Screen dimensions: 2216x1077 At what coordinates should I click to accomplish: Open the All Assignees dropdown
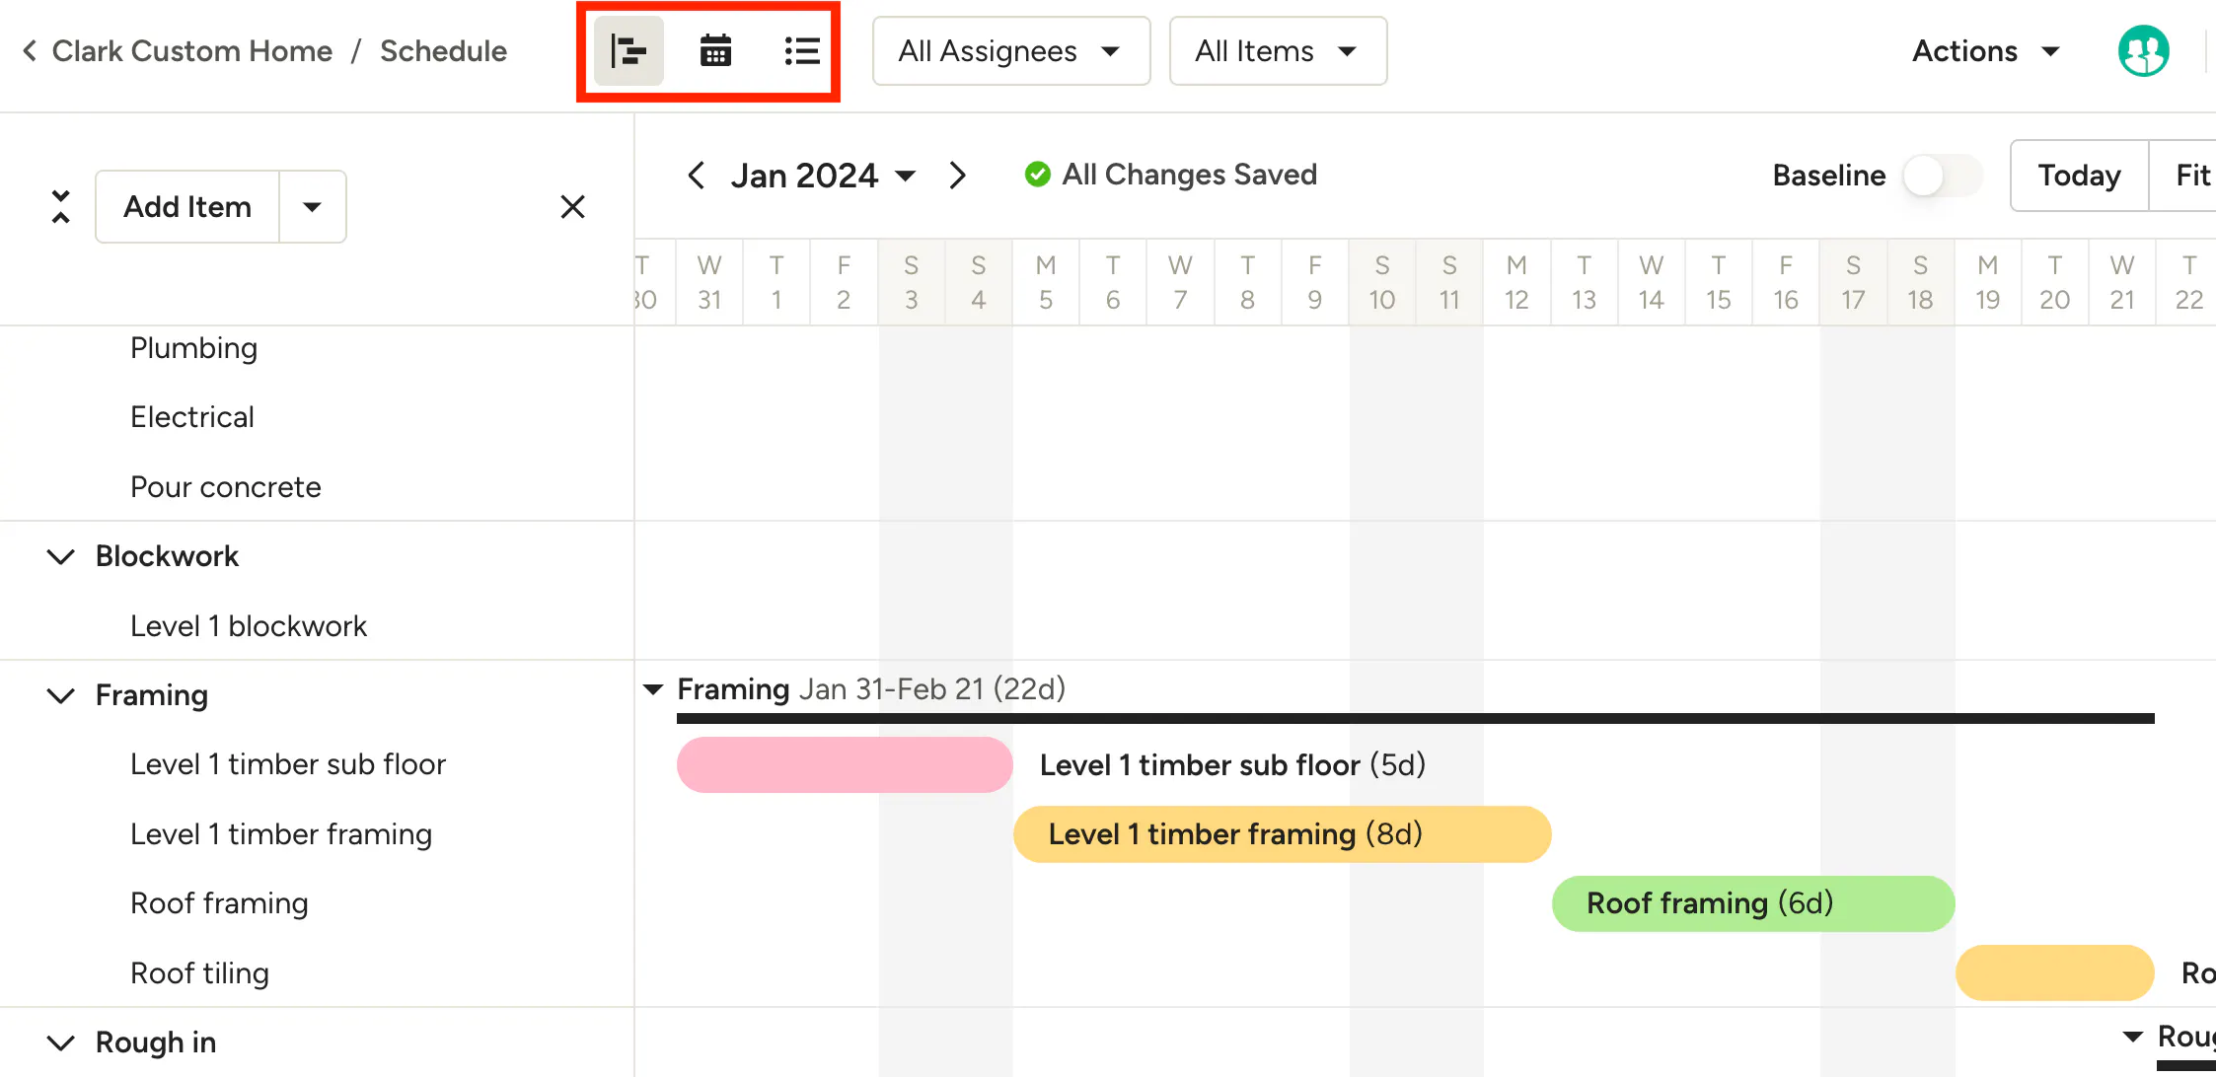(1011, 51)
